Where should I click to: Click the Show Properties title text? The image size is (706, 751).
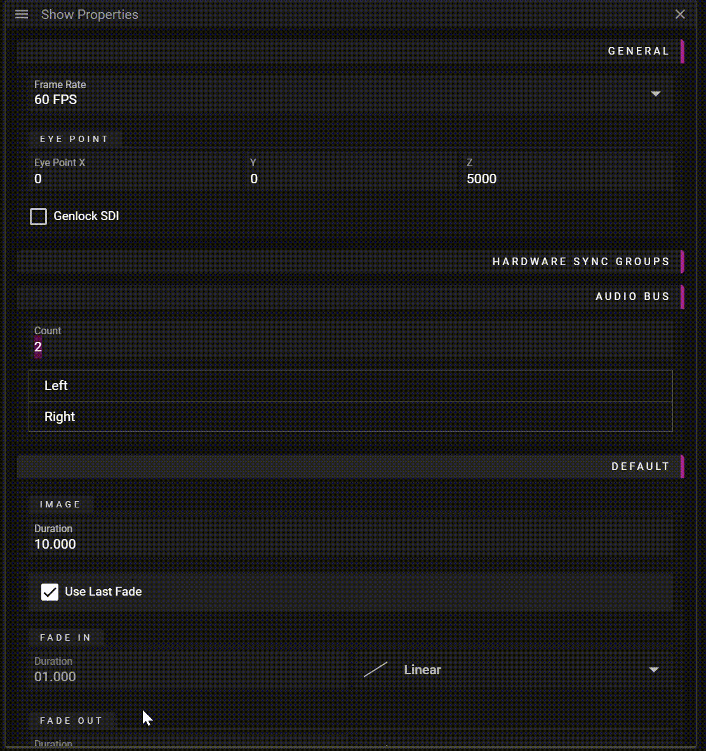[90, 15]
